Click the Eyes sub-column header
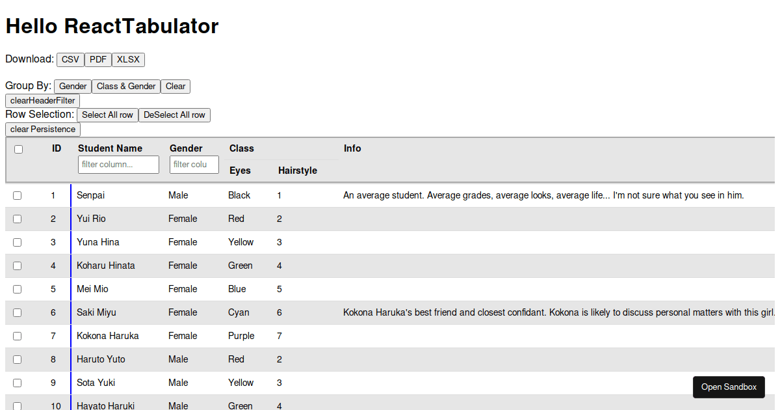This screenshot has height=410, width=780. (x=240, y=170)
